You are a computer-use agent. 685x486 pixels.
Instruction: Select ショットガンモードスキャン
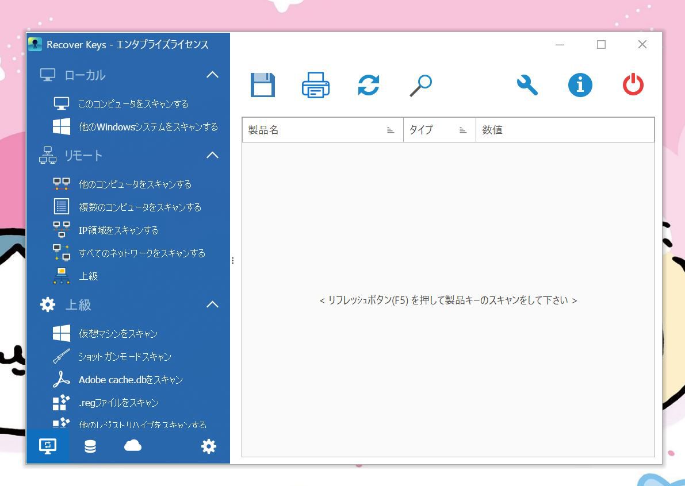(x=124, y=356)
